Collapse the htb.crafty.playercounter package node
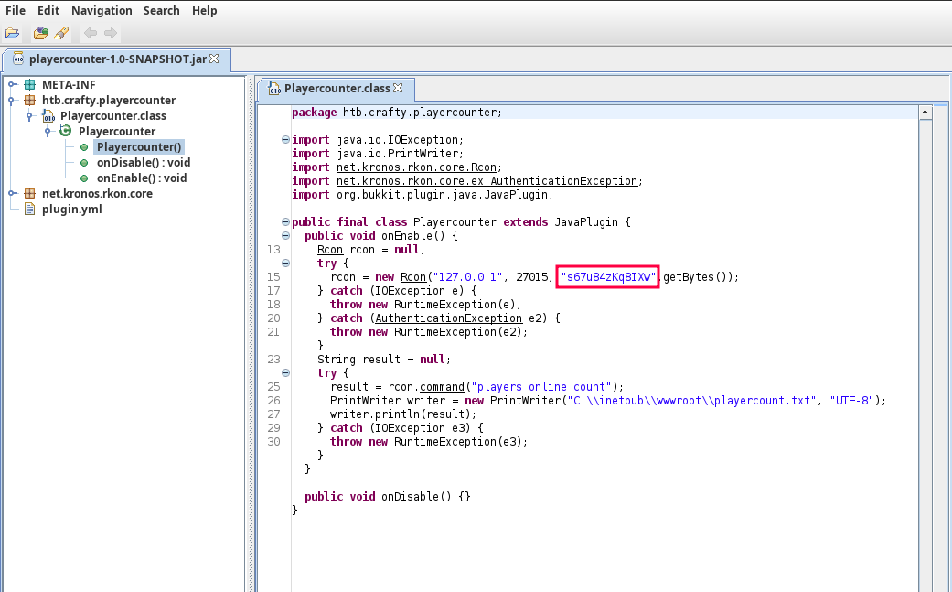 12,101
